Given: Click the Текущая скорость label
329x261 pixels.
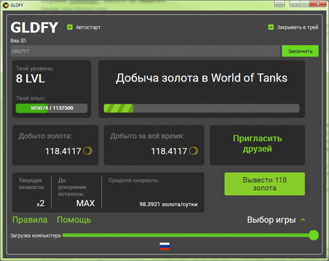Looking at the screenshot, I should [x=31, y=184].
